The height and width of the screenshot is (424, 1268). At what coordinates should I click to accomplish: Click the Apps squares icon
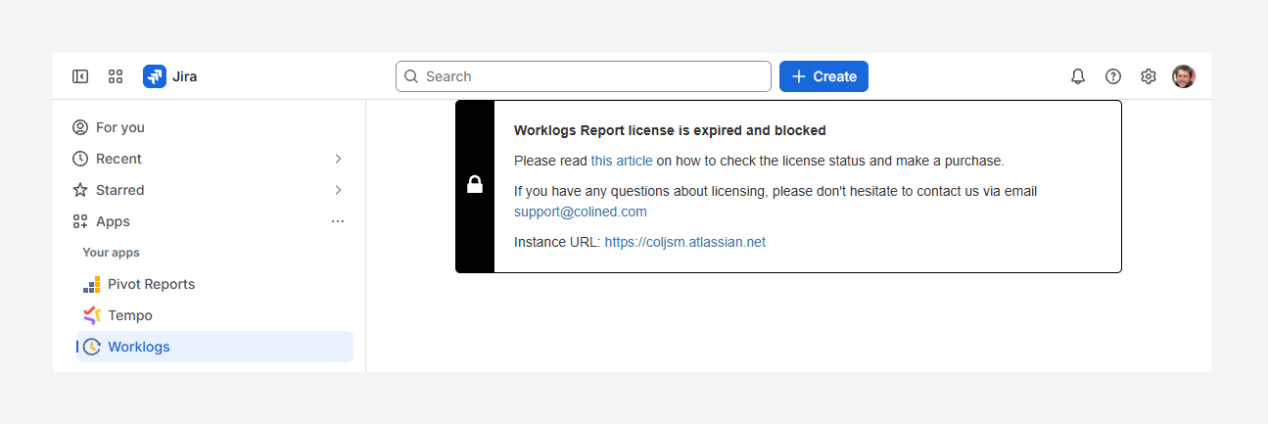(80, 221)
